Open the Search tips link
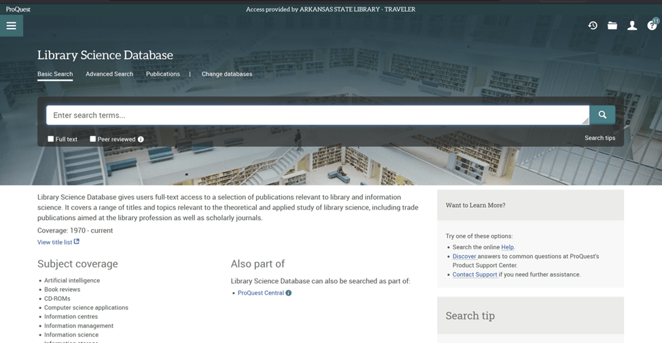The height and width of the screenshot is (343, 662). coord(599,138)
